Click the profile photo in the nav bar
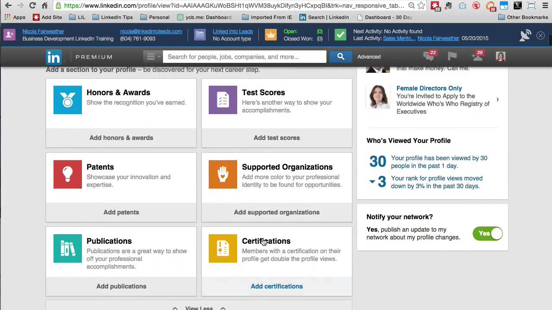Image resolution: width=552 pixels, height=310 pixels. click(x=501, y=57)
